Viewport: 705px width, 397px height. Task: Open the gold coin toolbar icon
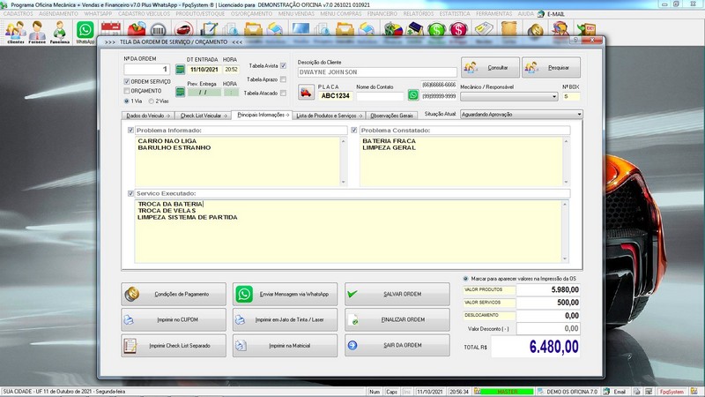coord(535,30)
